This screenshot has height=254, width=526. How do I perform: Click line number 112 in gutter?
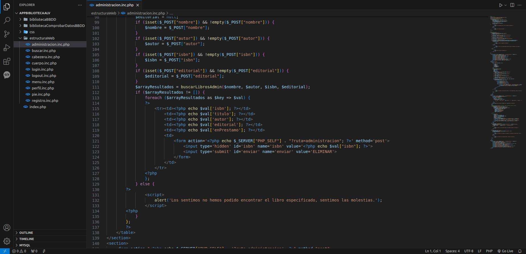pos(96,93)
